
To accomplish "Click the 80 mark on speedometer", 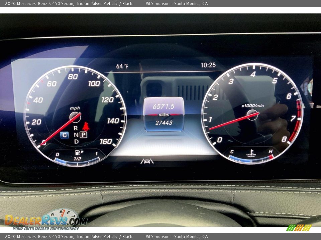I will point(73,77).
